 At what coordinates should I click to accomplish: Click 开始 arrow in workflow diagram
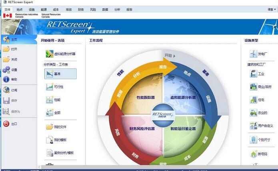pyautogui.click(x=170, y=56)
